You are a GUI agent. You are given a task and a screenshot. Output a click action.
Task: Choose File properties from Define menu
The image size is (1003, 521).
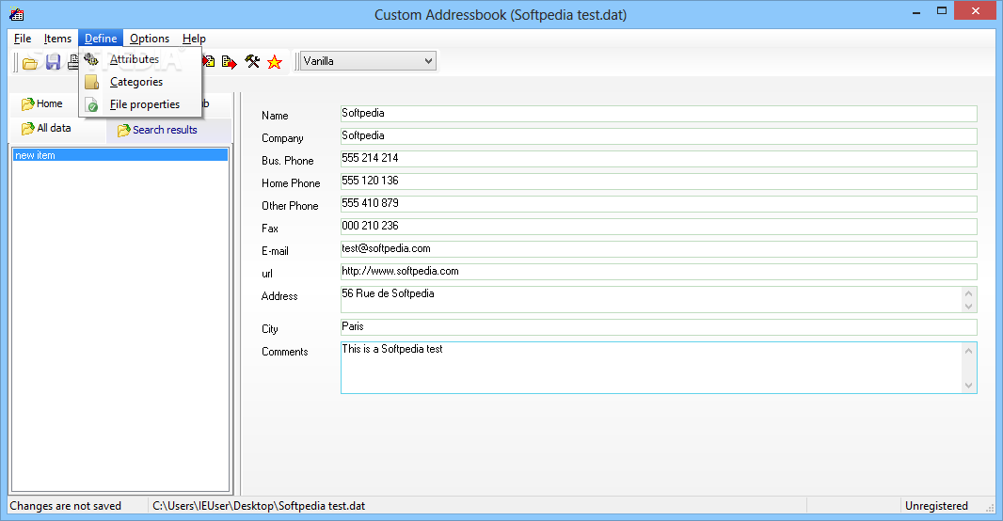140,104
